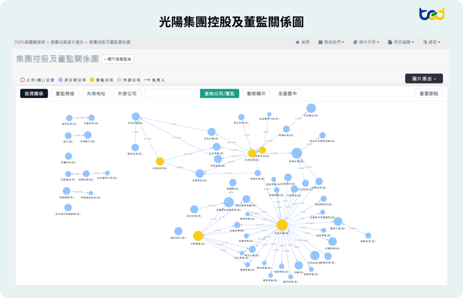The height and width of the screenshot is (298, 463).
Task: Select the 光陽管路(股) node
Action: pyautogui.click(x=199, y=174)
